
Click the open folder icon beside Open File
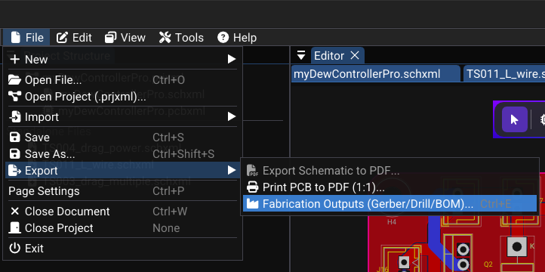(x=14, y=80)
